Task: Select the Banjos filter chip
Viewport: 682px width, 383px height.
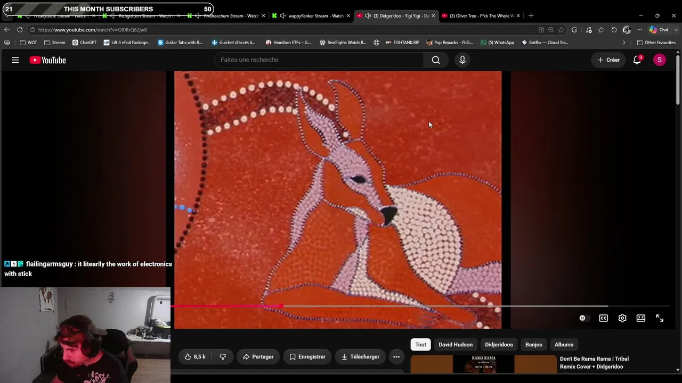Action: (x=533, y=345)
